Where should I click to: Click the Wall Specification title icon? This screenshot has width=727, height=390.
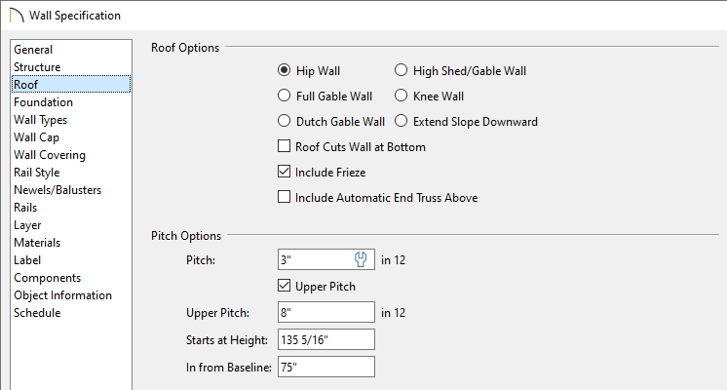click(x=17, y=16)
